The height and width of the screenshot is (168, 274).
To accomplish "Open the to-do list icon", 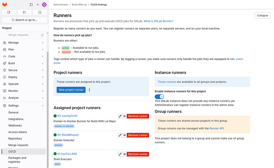I will click(40, 12).
